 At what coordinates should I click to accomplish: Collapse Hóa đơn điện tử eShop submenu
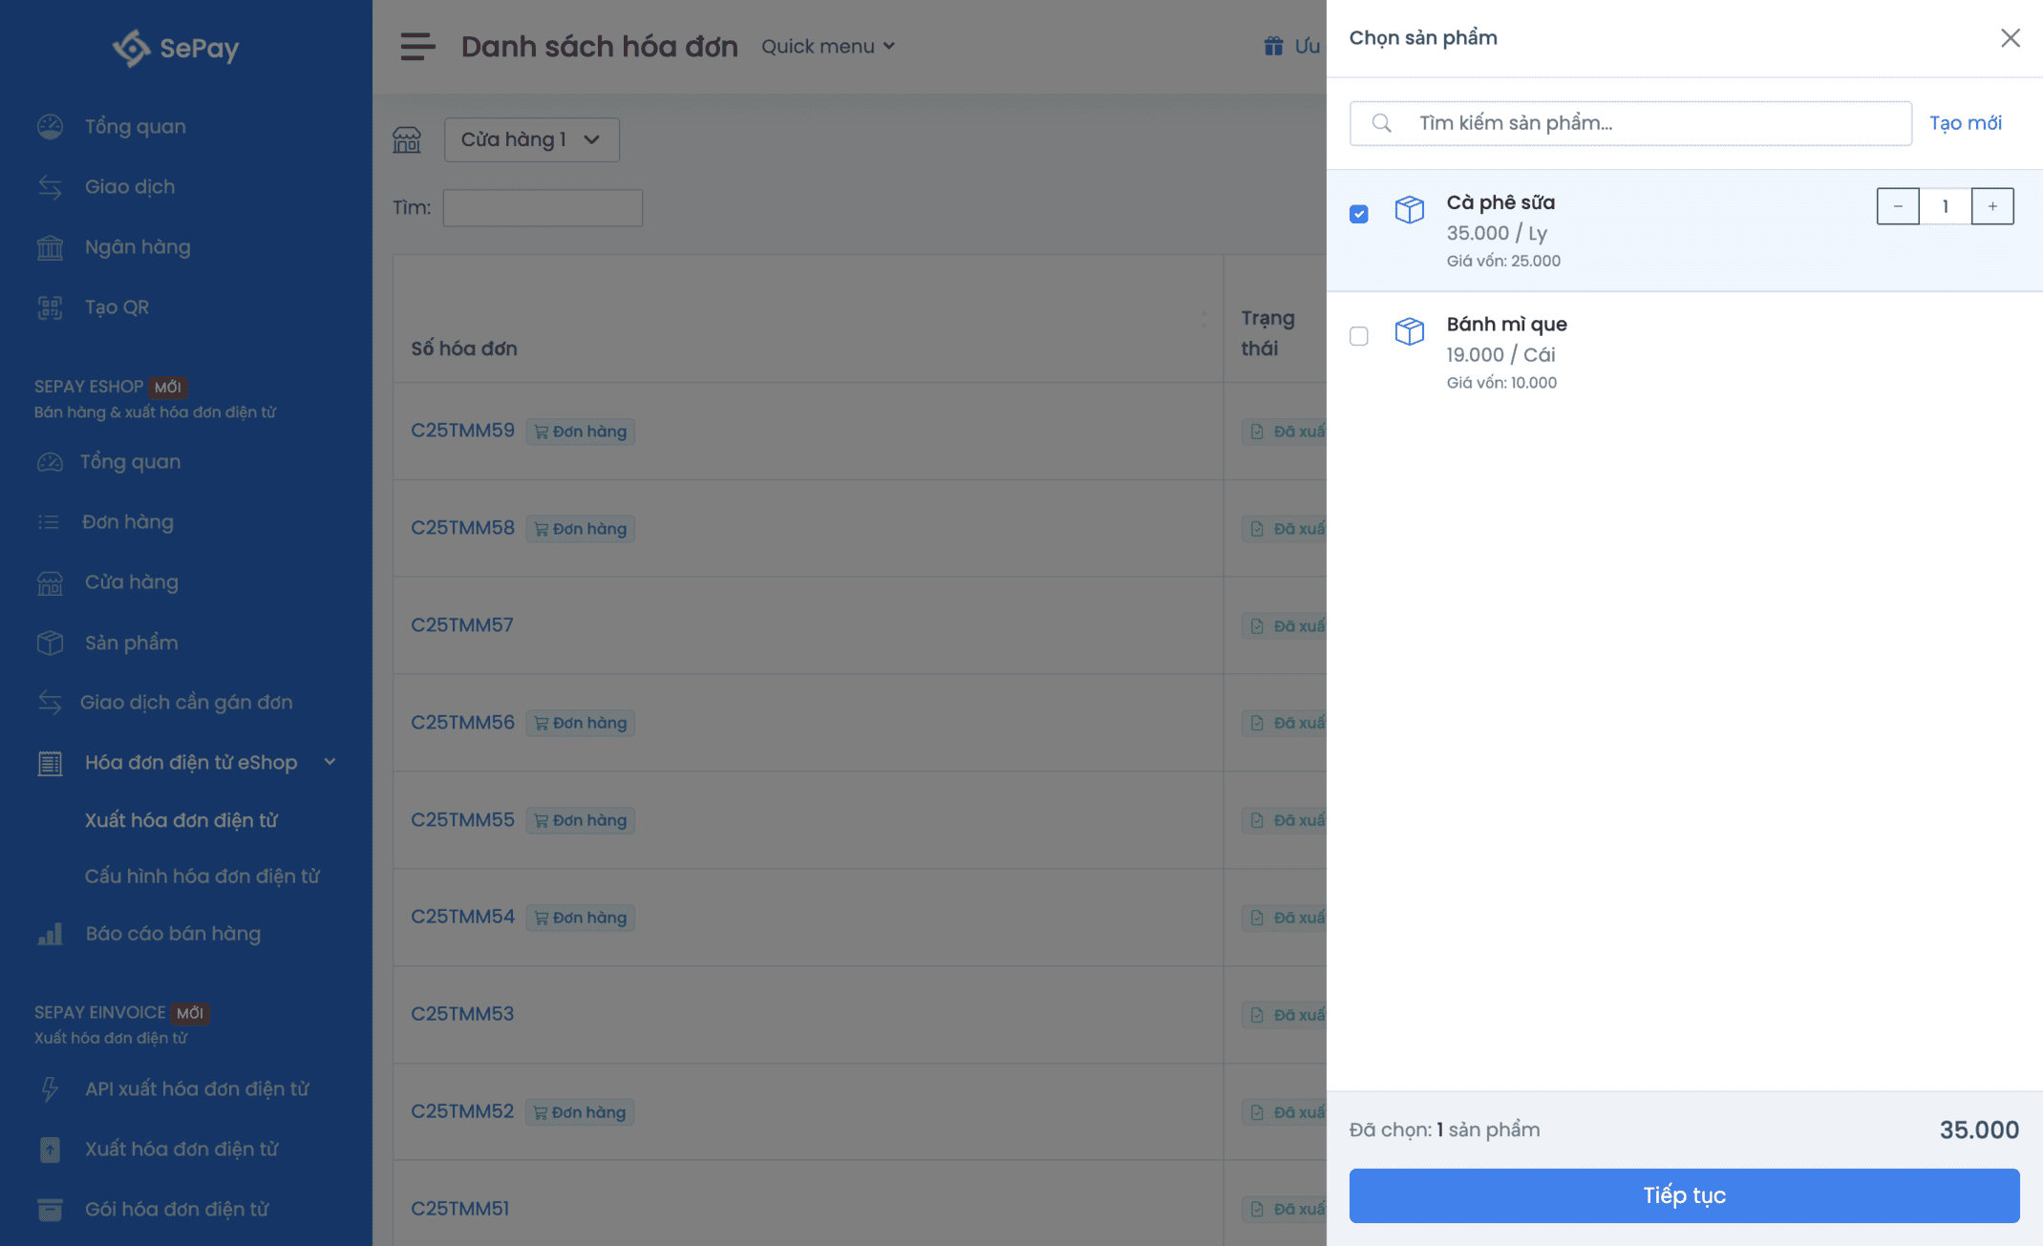330,762
